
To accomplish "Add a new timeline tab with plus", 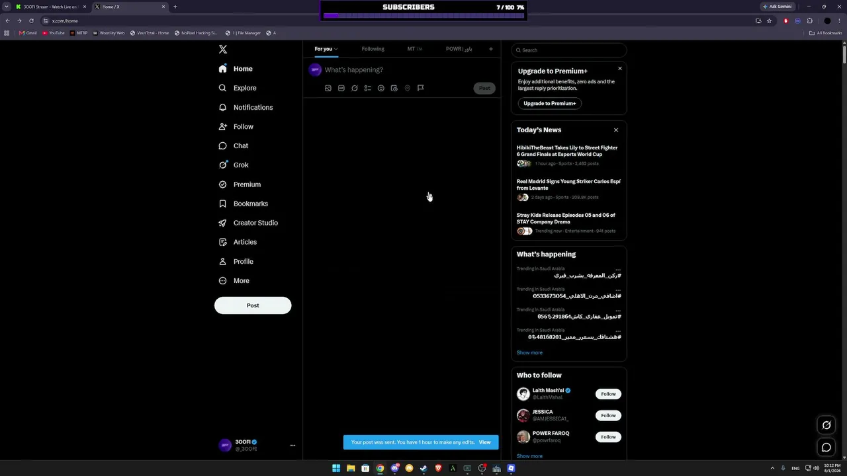I will (x=491, y=49).
